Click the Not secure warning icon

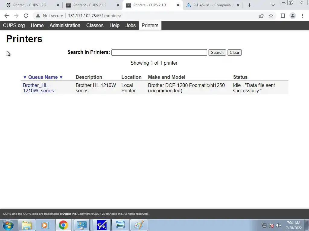38,16
